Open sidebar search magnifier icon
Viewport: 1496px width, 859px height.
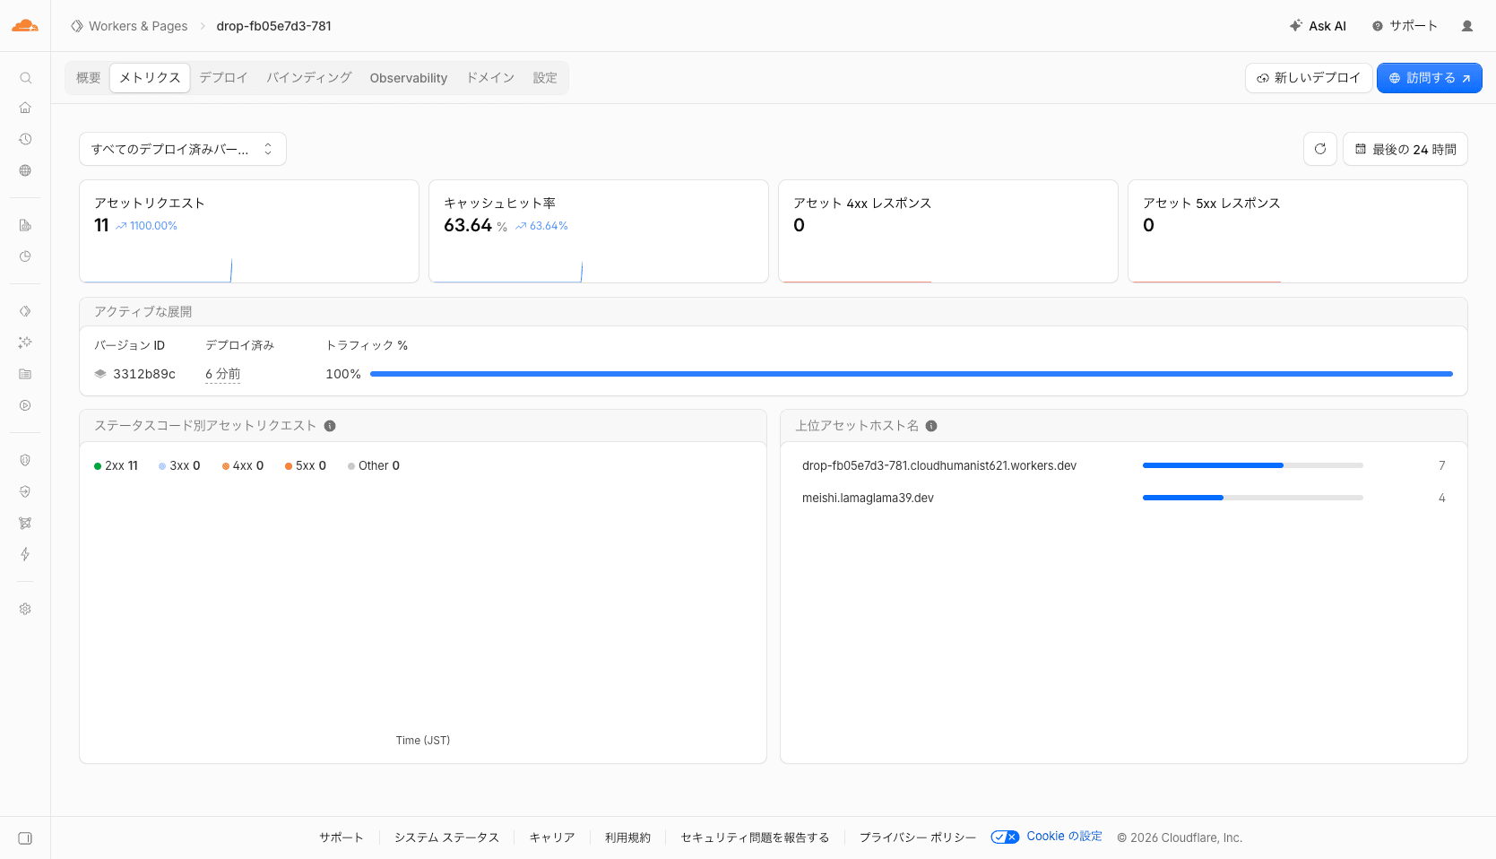pyautogui.click(x=25, y=78)
